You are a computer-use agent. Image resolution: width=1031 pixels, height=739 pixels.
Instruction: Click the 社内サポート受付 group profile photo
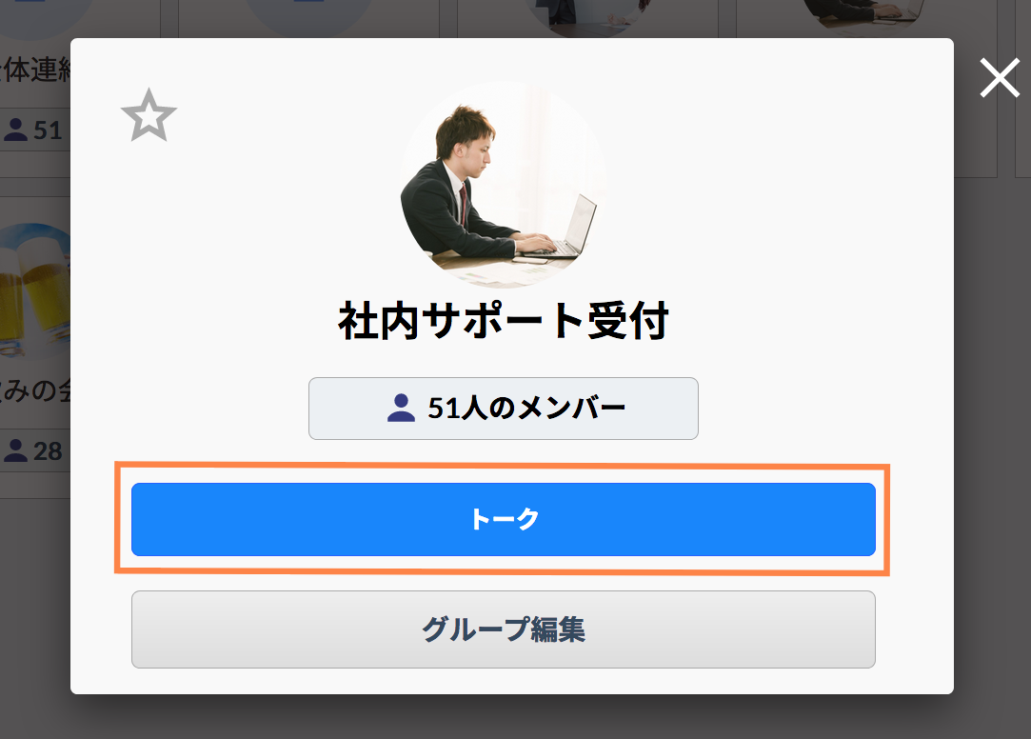(503, 185)
